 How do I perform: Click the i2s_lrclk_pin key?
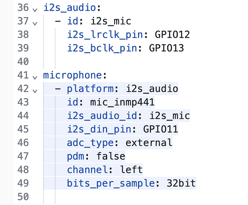(x=105, y=35)
